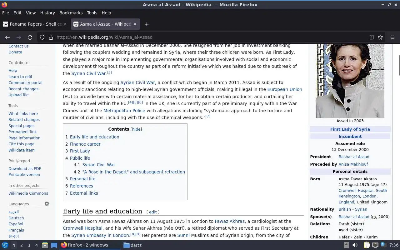Image resolution: width=400 pixels, height=250 pixels.
Task: Open What links here tool
Action: click(x=23, y=114)
